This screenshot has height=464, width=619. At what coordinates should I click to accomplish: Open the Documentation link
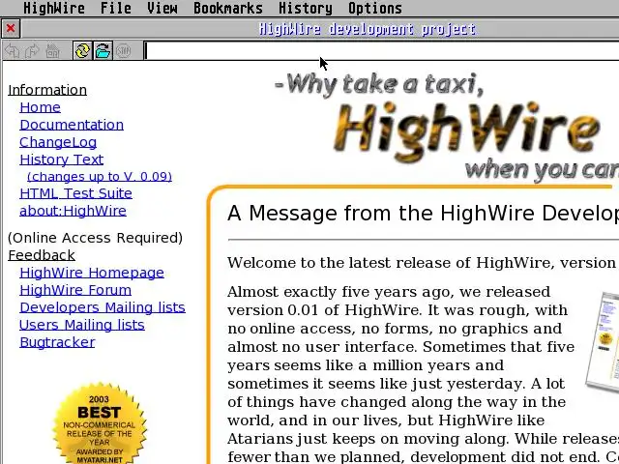click(x=72, y=125)
